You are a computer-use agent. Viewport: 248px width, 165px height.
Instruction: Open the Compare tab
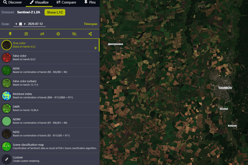pos(66,3)
